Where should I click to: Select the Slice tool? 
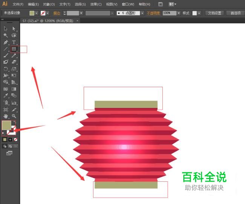pos(14,110)
